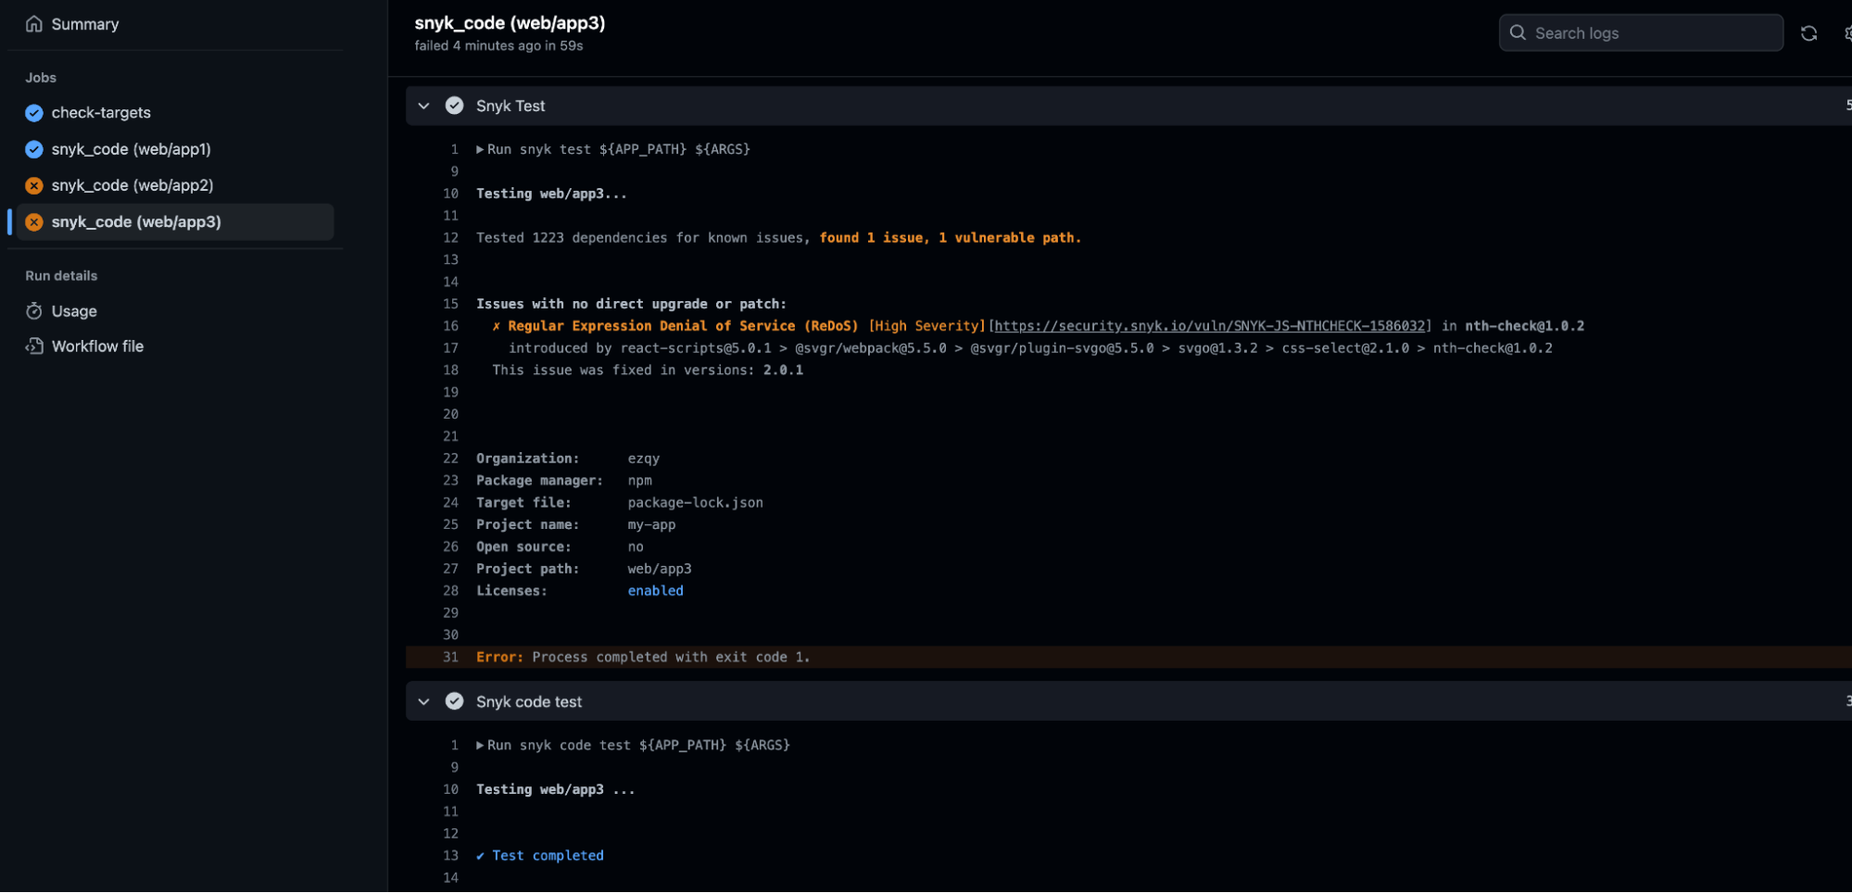Click the Package manager 'npm' value
This screenshot has width=1852, height=893.
[639, 481]
